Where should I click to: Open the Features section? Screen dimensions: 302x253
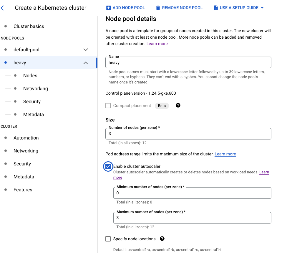pyautogui.click(x=23, y=190)
